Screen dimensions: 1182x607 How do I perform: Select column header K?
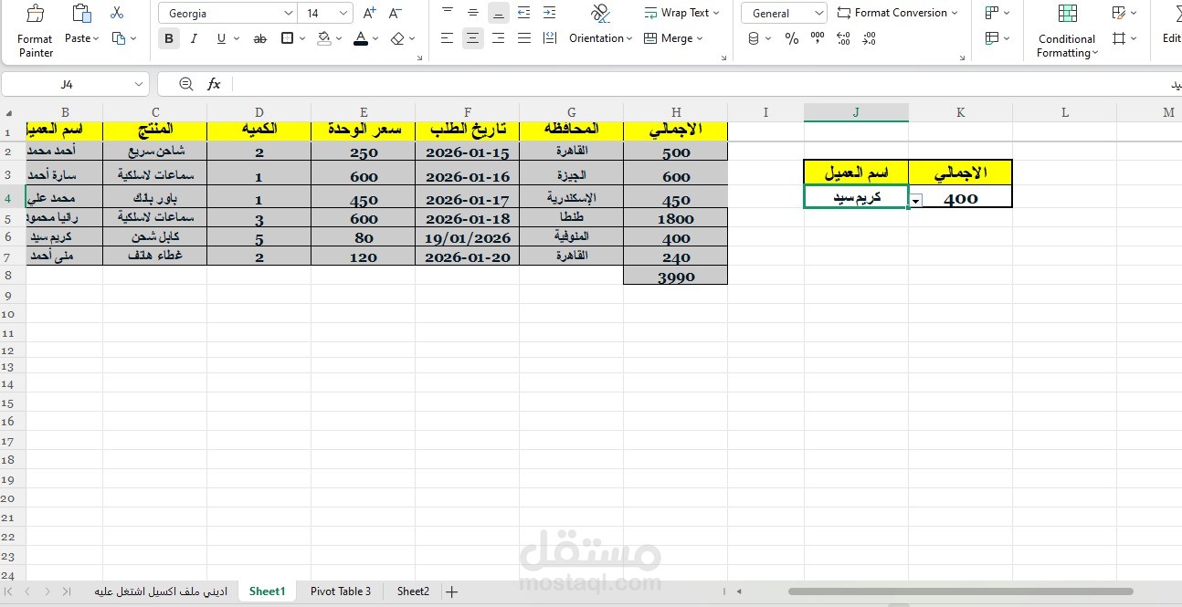[x=960, y=112]
